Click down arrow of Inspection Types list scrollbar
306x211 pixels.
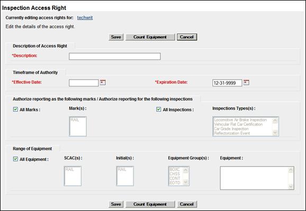[x=275, y=133]
